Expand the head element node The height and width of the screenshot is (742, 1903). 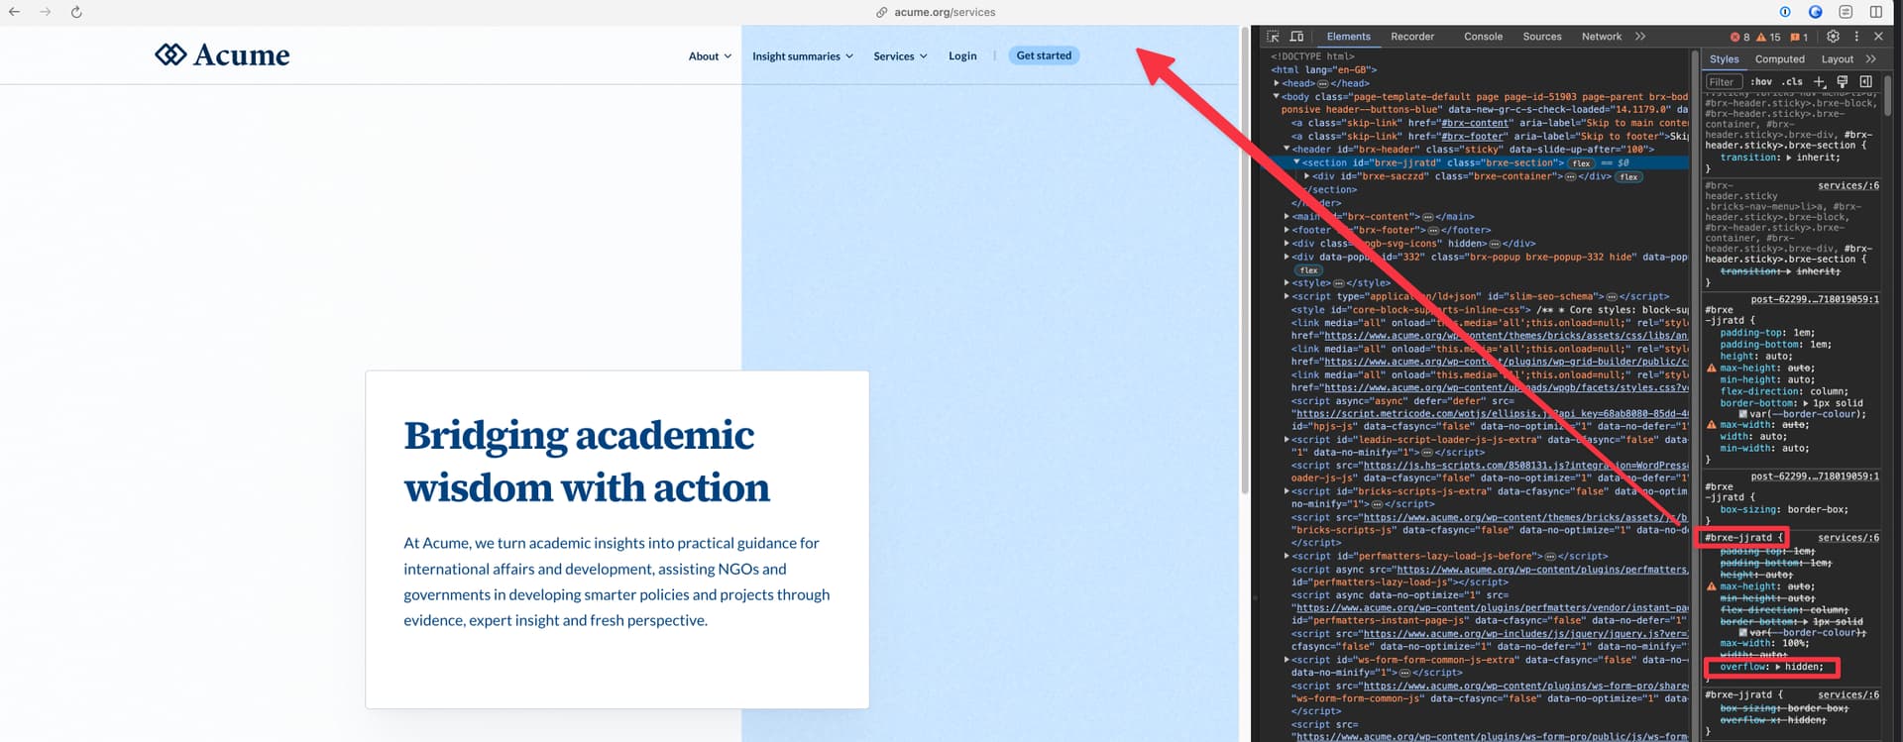coord(1277,83)
